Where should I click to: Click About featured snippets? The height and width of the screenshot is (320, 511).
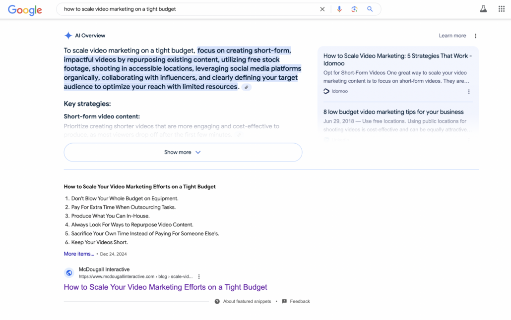tap(247, 301)
